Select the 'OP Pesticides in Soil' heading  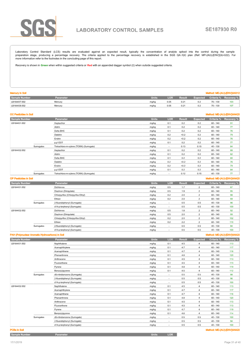[x=22, y=179]
